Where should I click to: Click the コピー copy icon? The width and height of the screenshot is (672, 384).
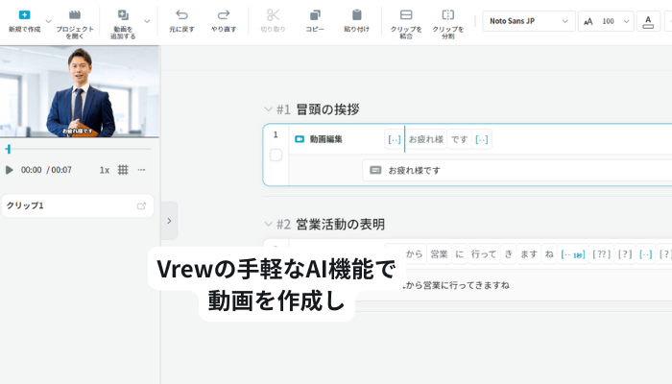tap(315, 15)
